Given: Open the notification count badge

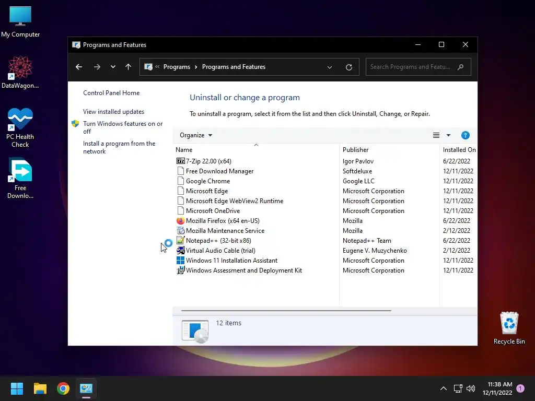Looking at the screenshot, I should coord(520,388).
